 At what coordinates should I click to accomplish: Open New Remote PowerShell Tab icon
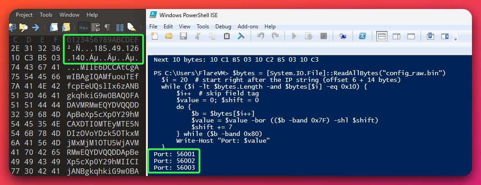pyautogui.click(x=343, y=36)
